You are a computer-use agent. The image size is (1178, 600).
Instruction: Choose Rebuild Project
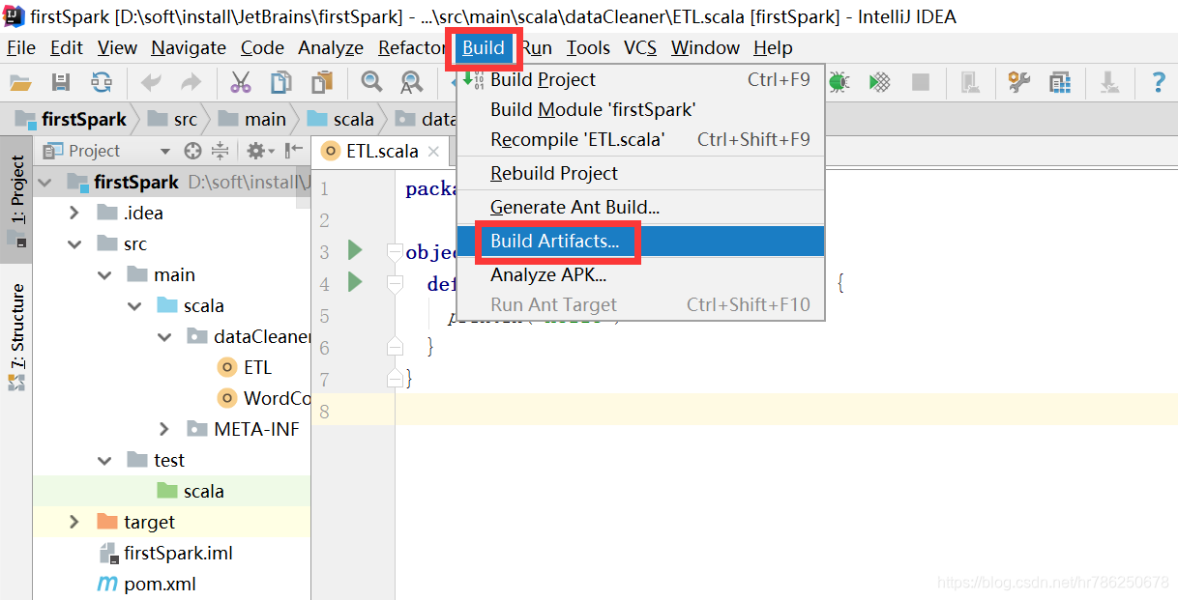(640, 174)
